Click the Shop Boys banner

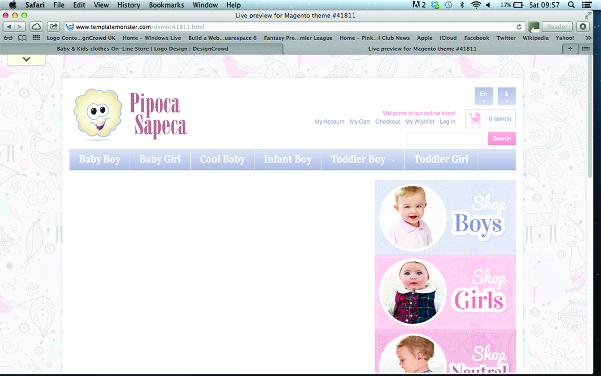pos(445,217)
